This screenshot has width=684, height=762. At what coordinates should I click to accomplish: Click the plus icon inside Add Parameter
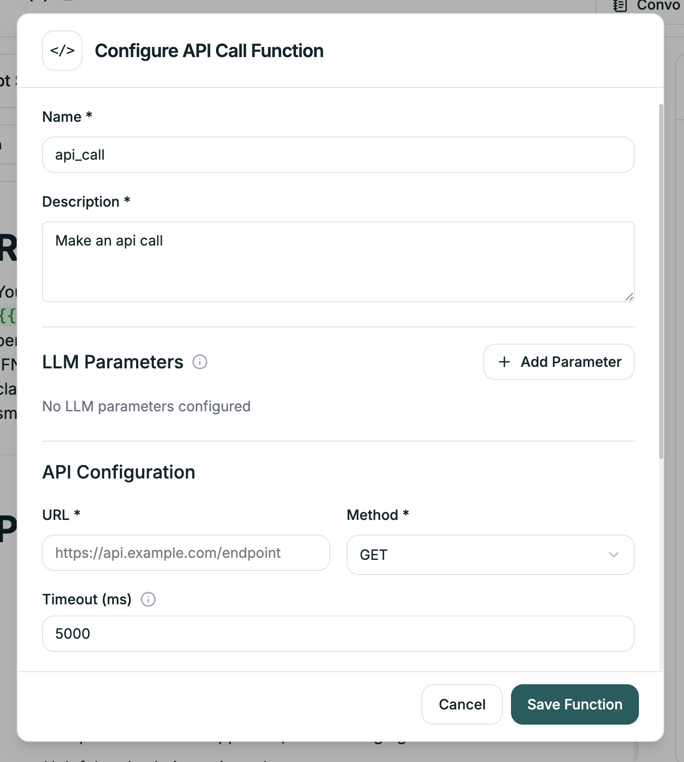504,362
